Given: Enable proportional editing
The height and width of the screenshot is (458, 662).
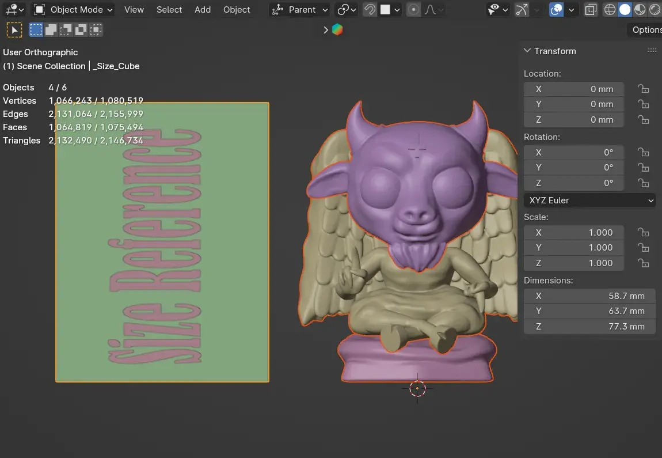Looking at the screenshot, I should point(413,10).
